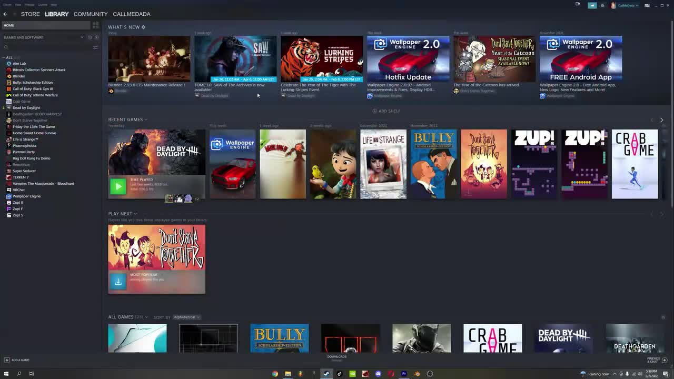Click the Discord icon in the Windows taskbar
674x379 pixels.
click(378, 374)
